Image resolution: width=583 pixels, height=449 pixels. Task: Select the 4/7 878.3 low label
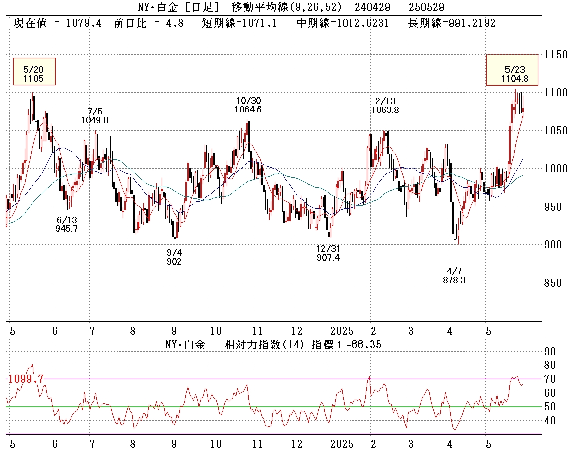point(454,276)
